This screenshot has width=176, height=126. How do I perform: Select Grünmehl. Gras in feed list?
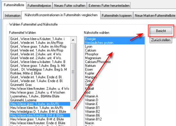click(40, 85)
